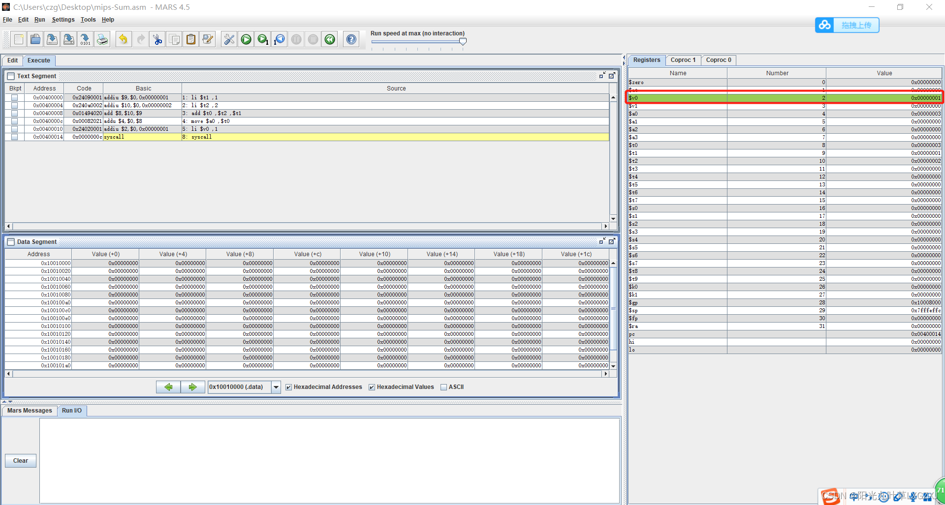
Task: Select the Run I/O tab
Action: [72, 411]
